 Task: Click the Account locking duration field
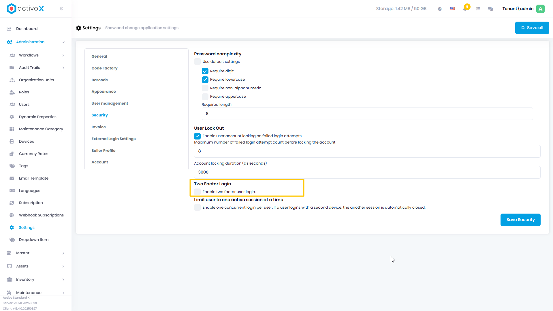(x=367, y=172)
